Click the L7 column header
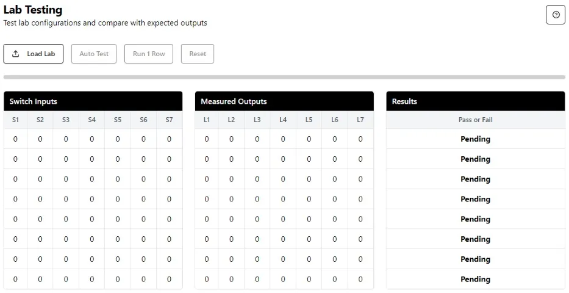 click(x=360, y=120)
